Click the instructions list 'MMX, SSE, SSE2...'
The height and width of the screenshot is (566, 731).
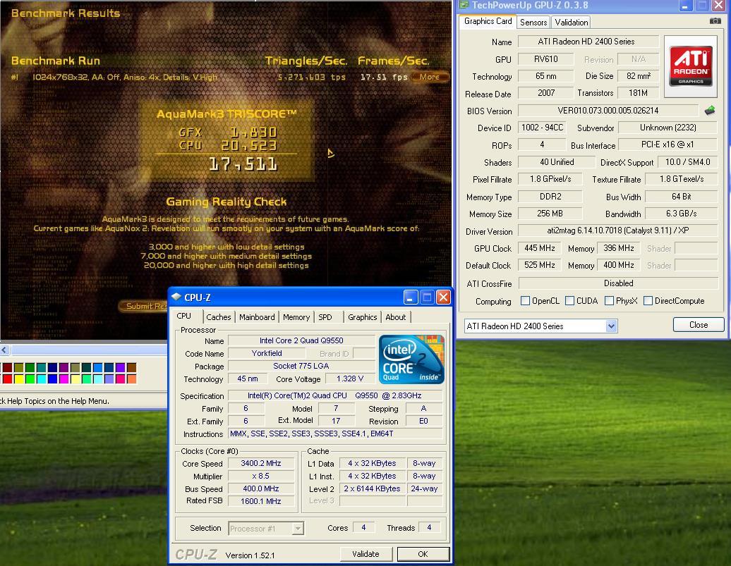(x=334, y=433)
